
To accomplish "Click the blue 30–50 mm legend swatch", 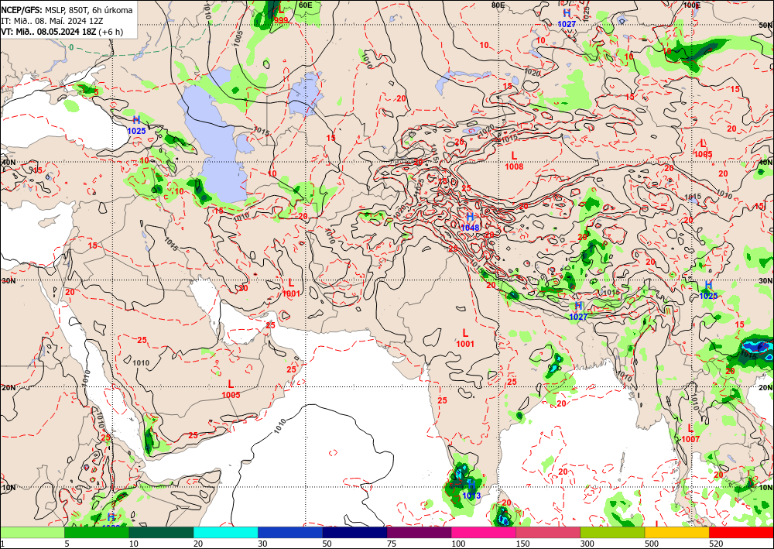I will [290, 533].
